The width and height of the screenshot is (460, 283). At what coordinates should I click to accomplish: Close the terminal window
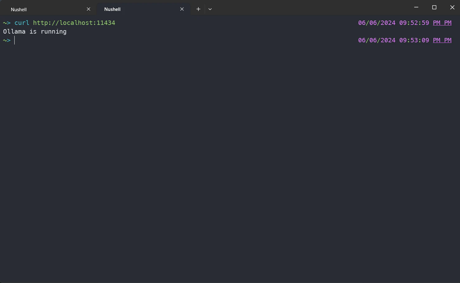[x=452, y=7]
